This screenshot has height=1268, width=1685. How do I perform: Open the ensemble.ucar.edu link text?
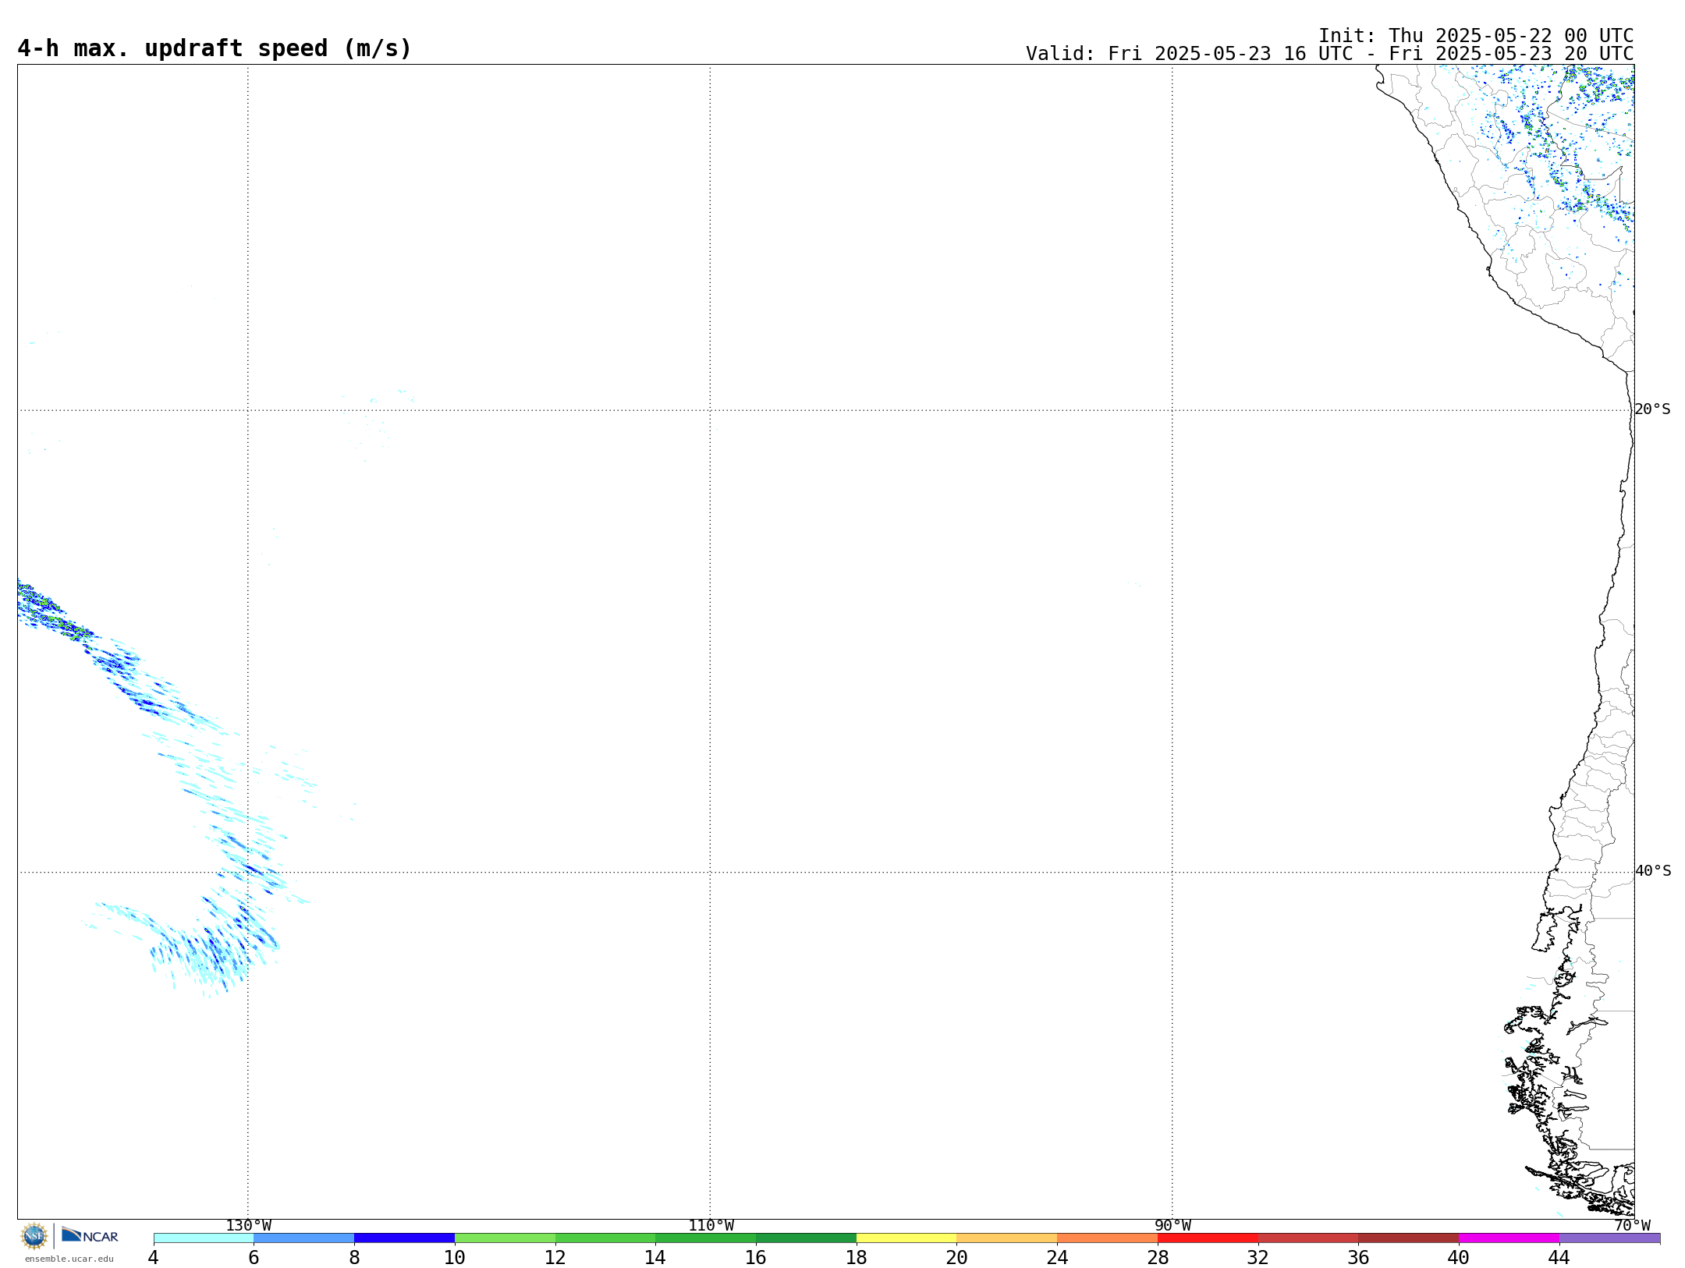(x=69, y=1259)
